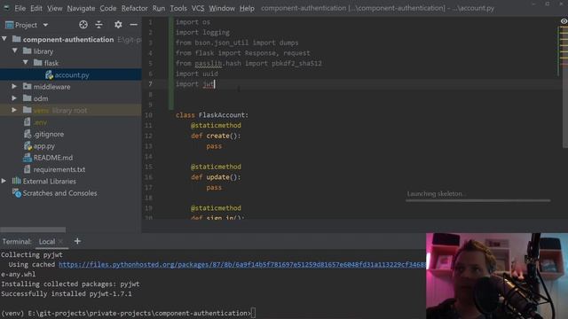Screen dimensions: 568x319
Task: Click the Project view window icon
Action: [x=10, y=25]
